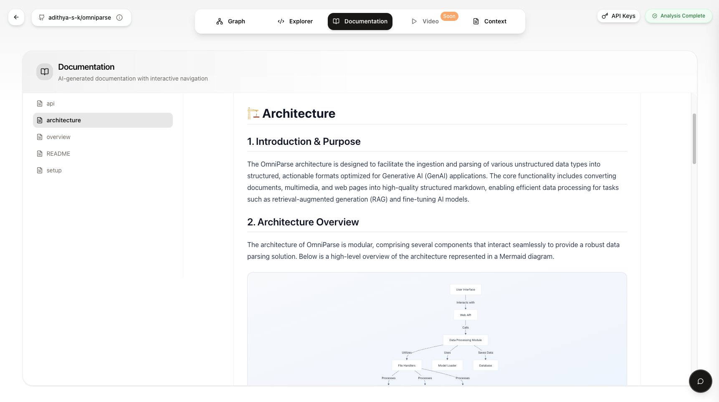
Task: Open API Keys button
Action: 618,16
